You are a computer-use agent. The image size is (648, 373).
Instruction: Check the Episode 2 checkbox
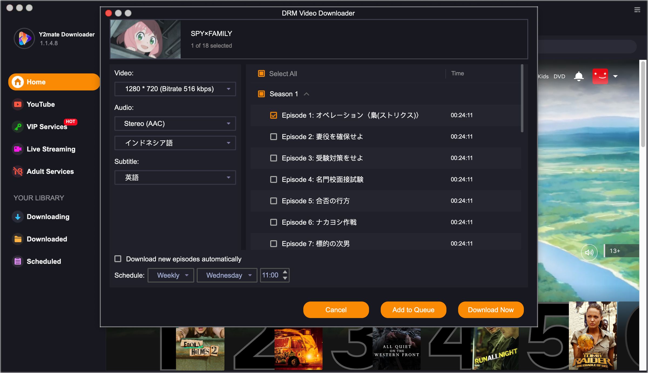coord(274,137)
